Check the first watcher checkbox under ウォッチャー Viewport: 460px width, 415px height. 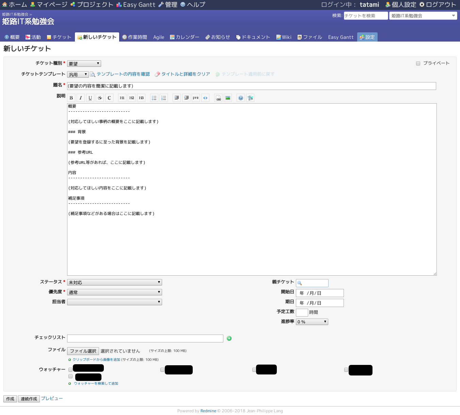tap(70, 369)
